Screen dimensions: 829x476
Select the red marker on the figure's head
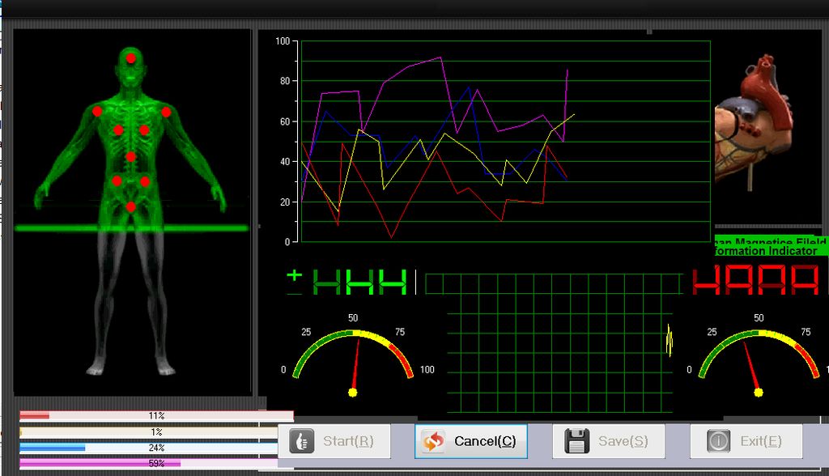(x=132, y=59)
